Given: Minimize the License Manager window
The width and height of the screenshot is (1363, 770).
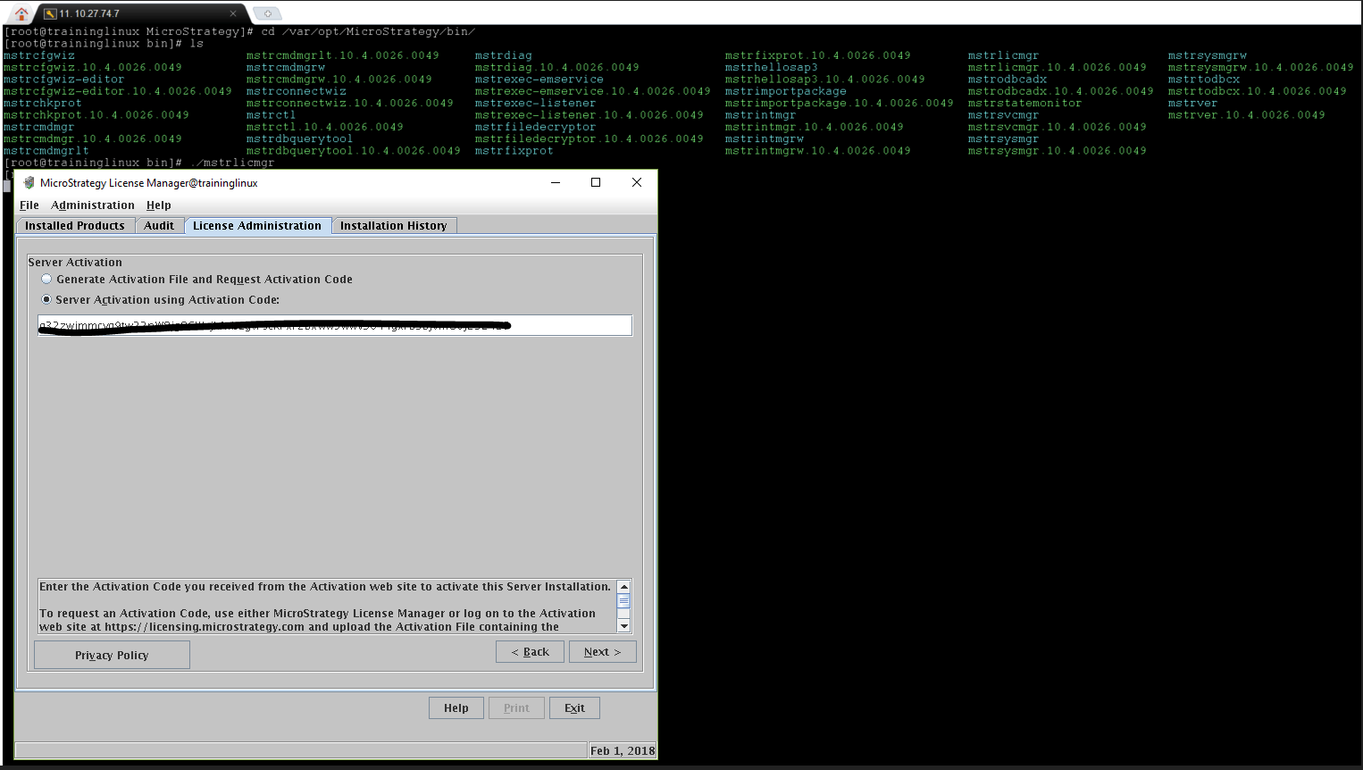Looking at the screenshot, I should [x=556, y=182].
